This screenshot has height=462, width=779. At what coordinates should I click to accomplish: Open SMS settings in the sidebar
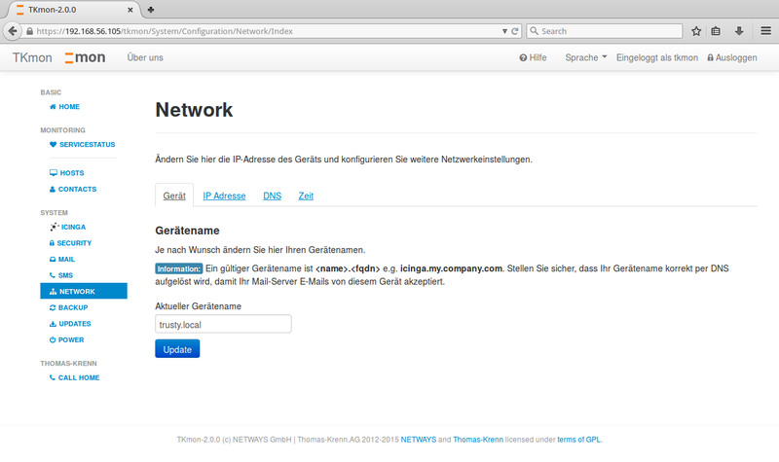[x=61, y=275]
